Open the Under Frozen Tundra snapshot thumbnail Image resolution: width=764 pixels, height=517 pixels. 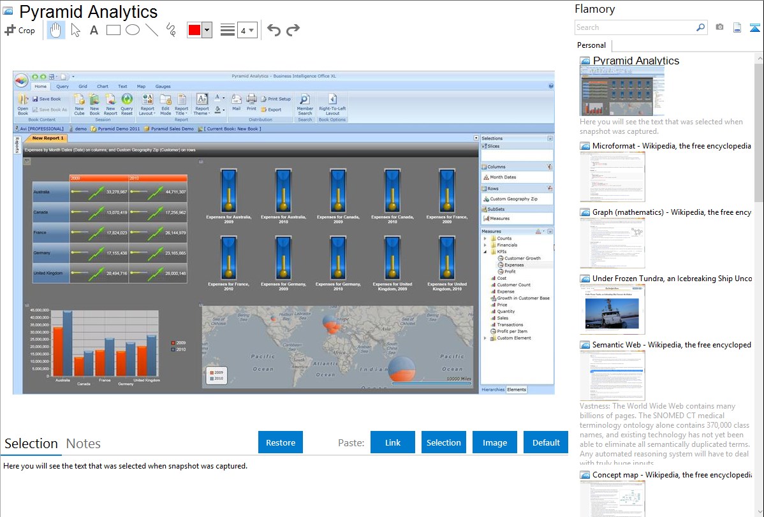(x=612, y=309)
